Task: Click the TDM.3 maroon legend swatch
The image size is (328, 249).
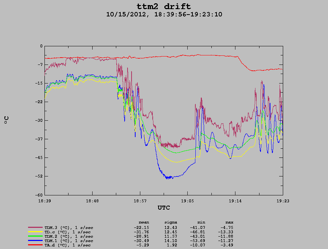Action: click(35, 227)
